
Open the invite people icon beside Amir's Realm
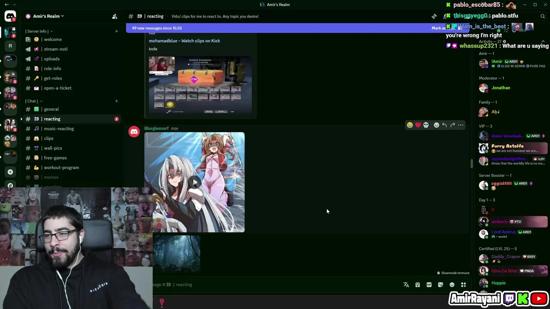pyautogui.click(x=115, y=16)
